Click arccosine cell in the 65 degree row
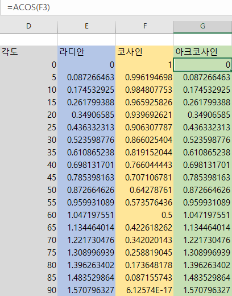 tap(202, 228)
